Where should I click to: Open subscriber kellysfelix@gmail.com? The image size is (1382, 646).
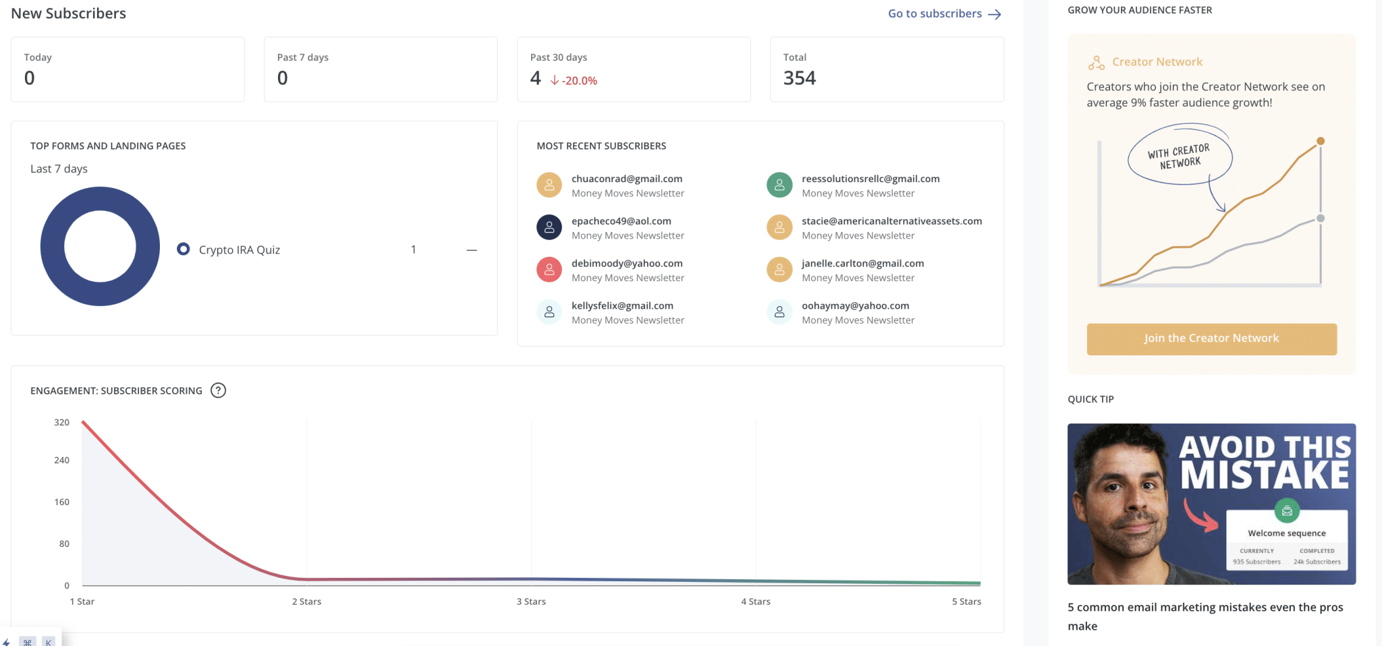coord(622,306)
